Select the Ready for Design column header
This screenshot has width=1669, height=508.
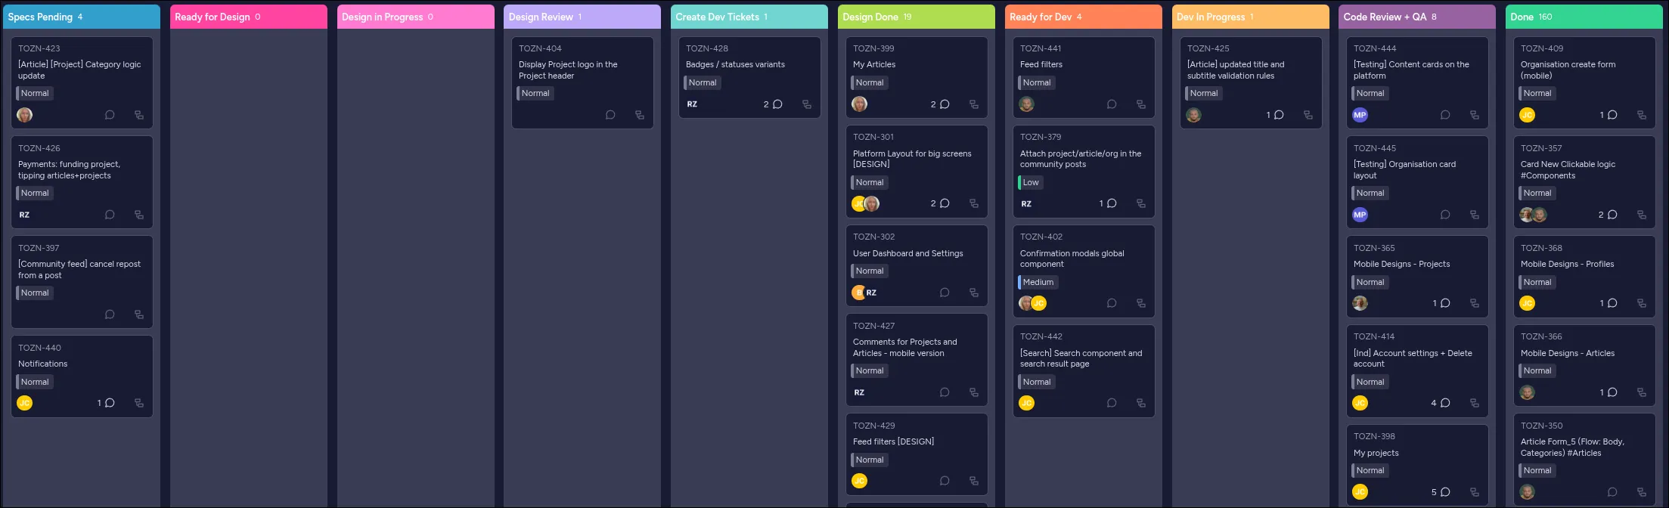[x=249, y=17]
